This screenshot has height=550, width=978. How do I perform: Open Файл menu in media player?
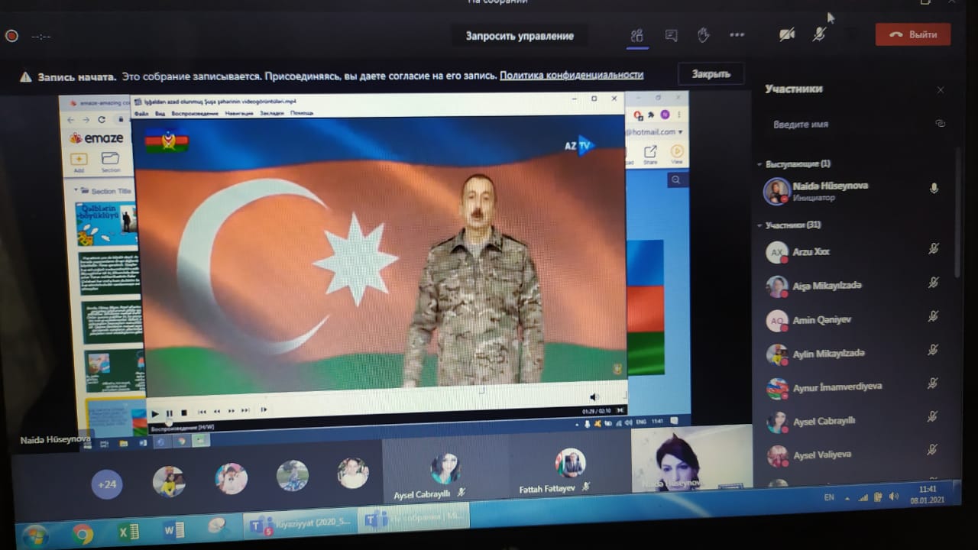pyautogui.click(x=141, y=114)
